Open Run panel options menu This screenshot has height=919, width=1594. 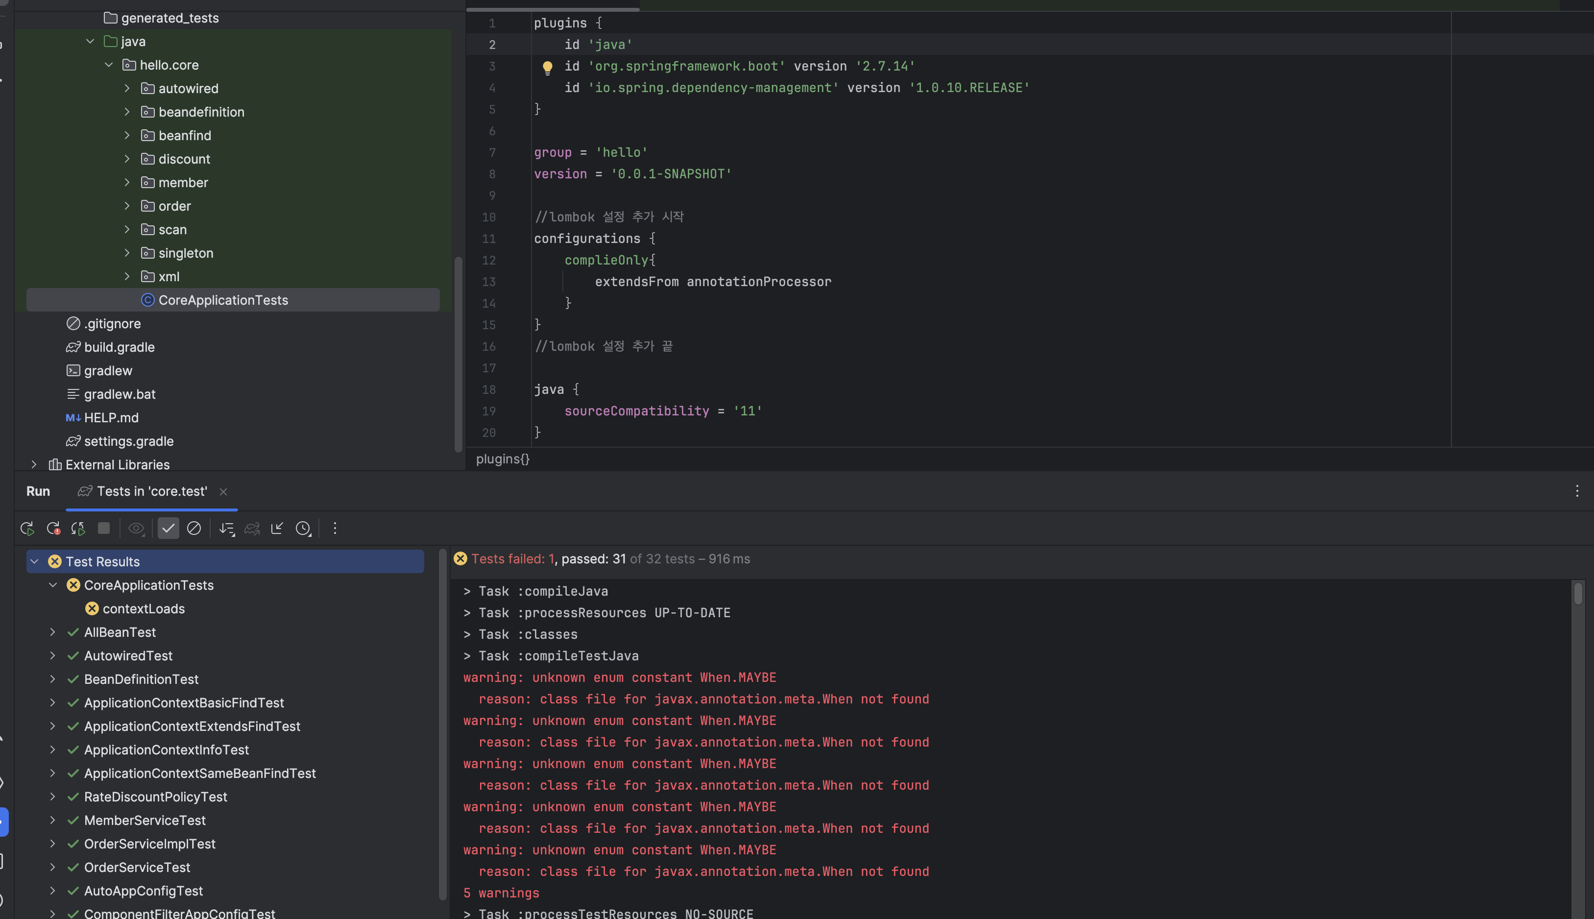[x=1577, y=491]
